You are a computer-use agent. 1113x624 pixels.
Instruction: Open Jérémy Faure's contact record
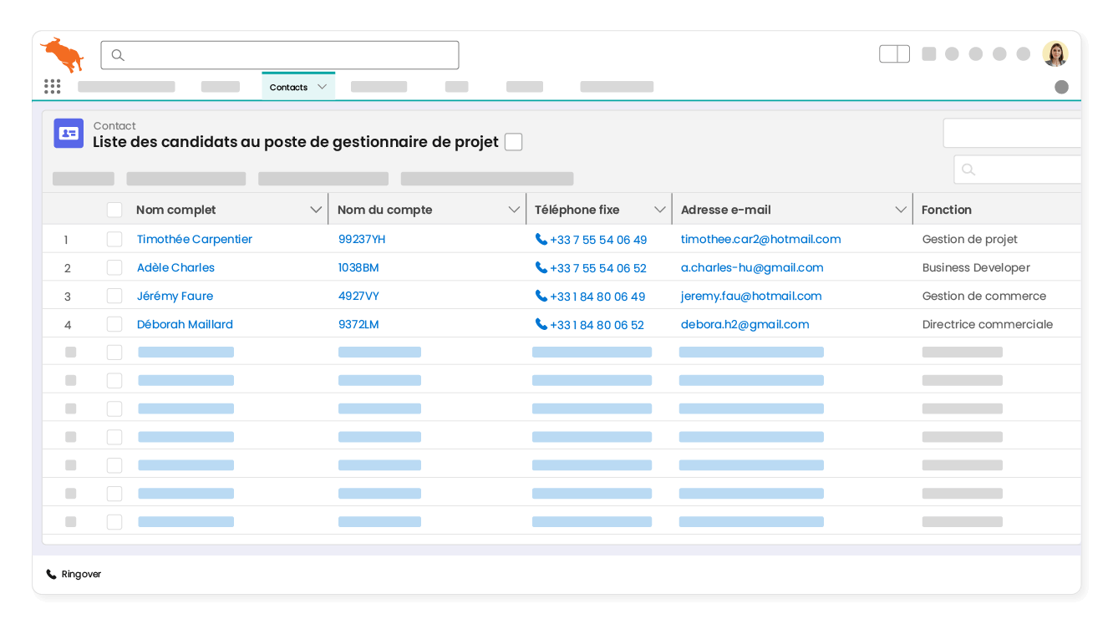(x=175, y=296)
